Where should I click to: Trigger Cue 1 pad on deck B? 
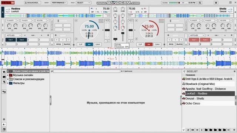[194, 40]
